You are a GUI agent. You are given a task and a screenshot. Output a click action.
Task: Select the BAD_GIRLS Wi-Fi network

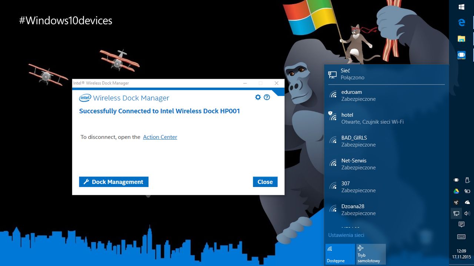[386, 141]
